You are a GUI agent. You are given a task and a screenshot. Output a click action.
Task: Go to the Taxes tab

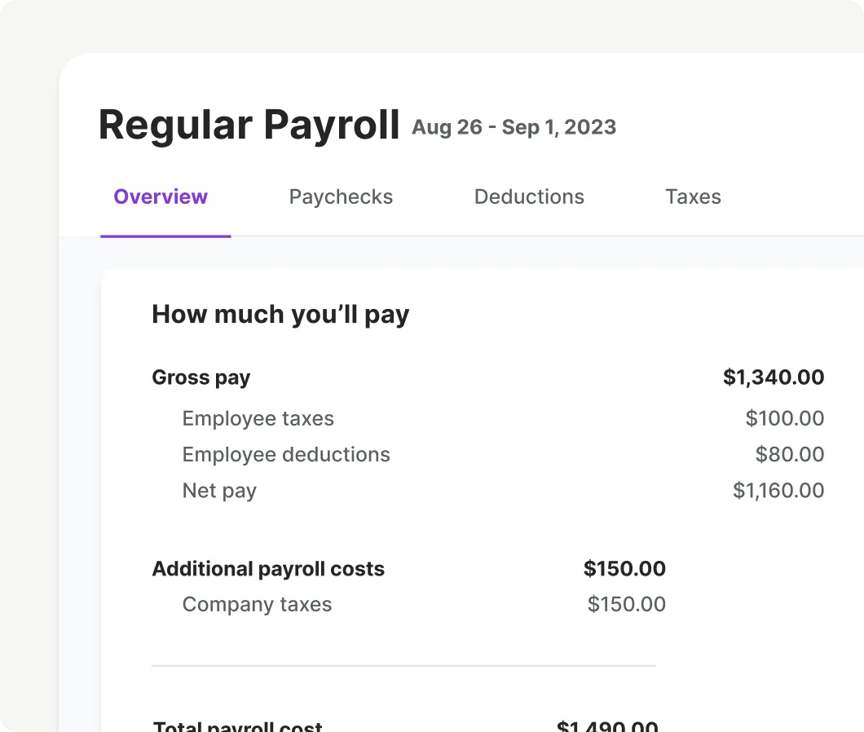(x=693, y=196)
